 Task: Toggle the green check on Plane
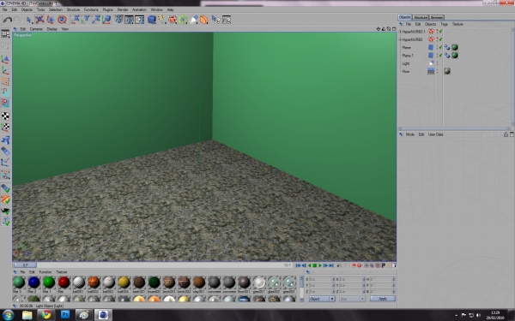(x=441, y=47)
